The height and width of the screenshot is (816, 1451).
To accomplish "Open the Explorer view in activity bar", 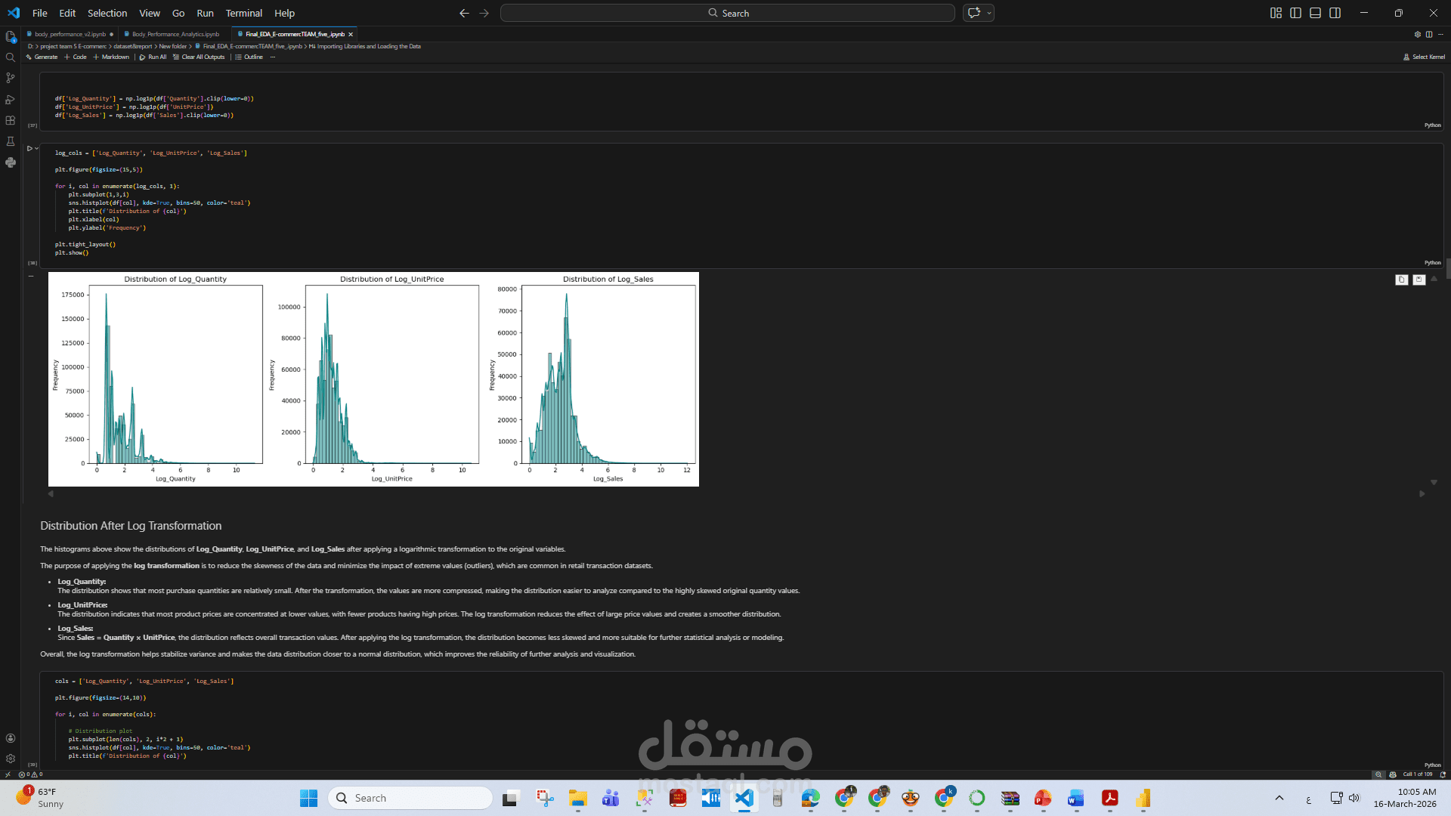I will point(11,36).
